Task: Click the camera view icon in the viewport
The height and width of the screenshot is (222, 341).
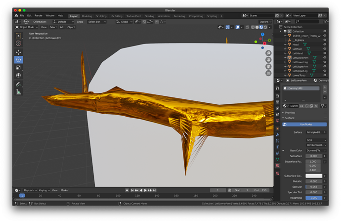Action: (x=268, y=66)
